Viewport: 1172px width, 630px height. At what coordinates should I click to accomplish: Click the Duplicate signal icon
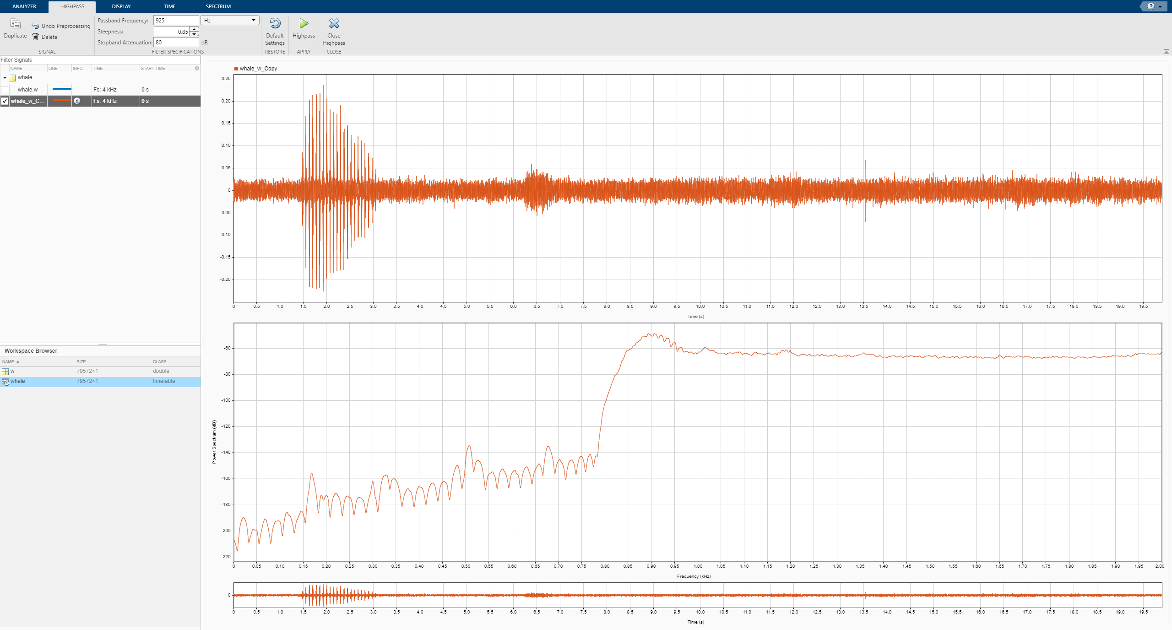15,24
